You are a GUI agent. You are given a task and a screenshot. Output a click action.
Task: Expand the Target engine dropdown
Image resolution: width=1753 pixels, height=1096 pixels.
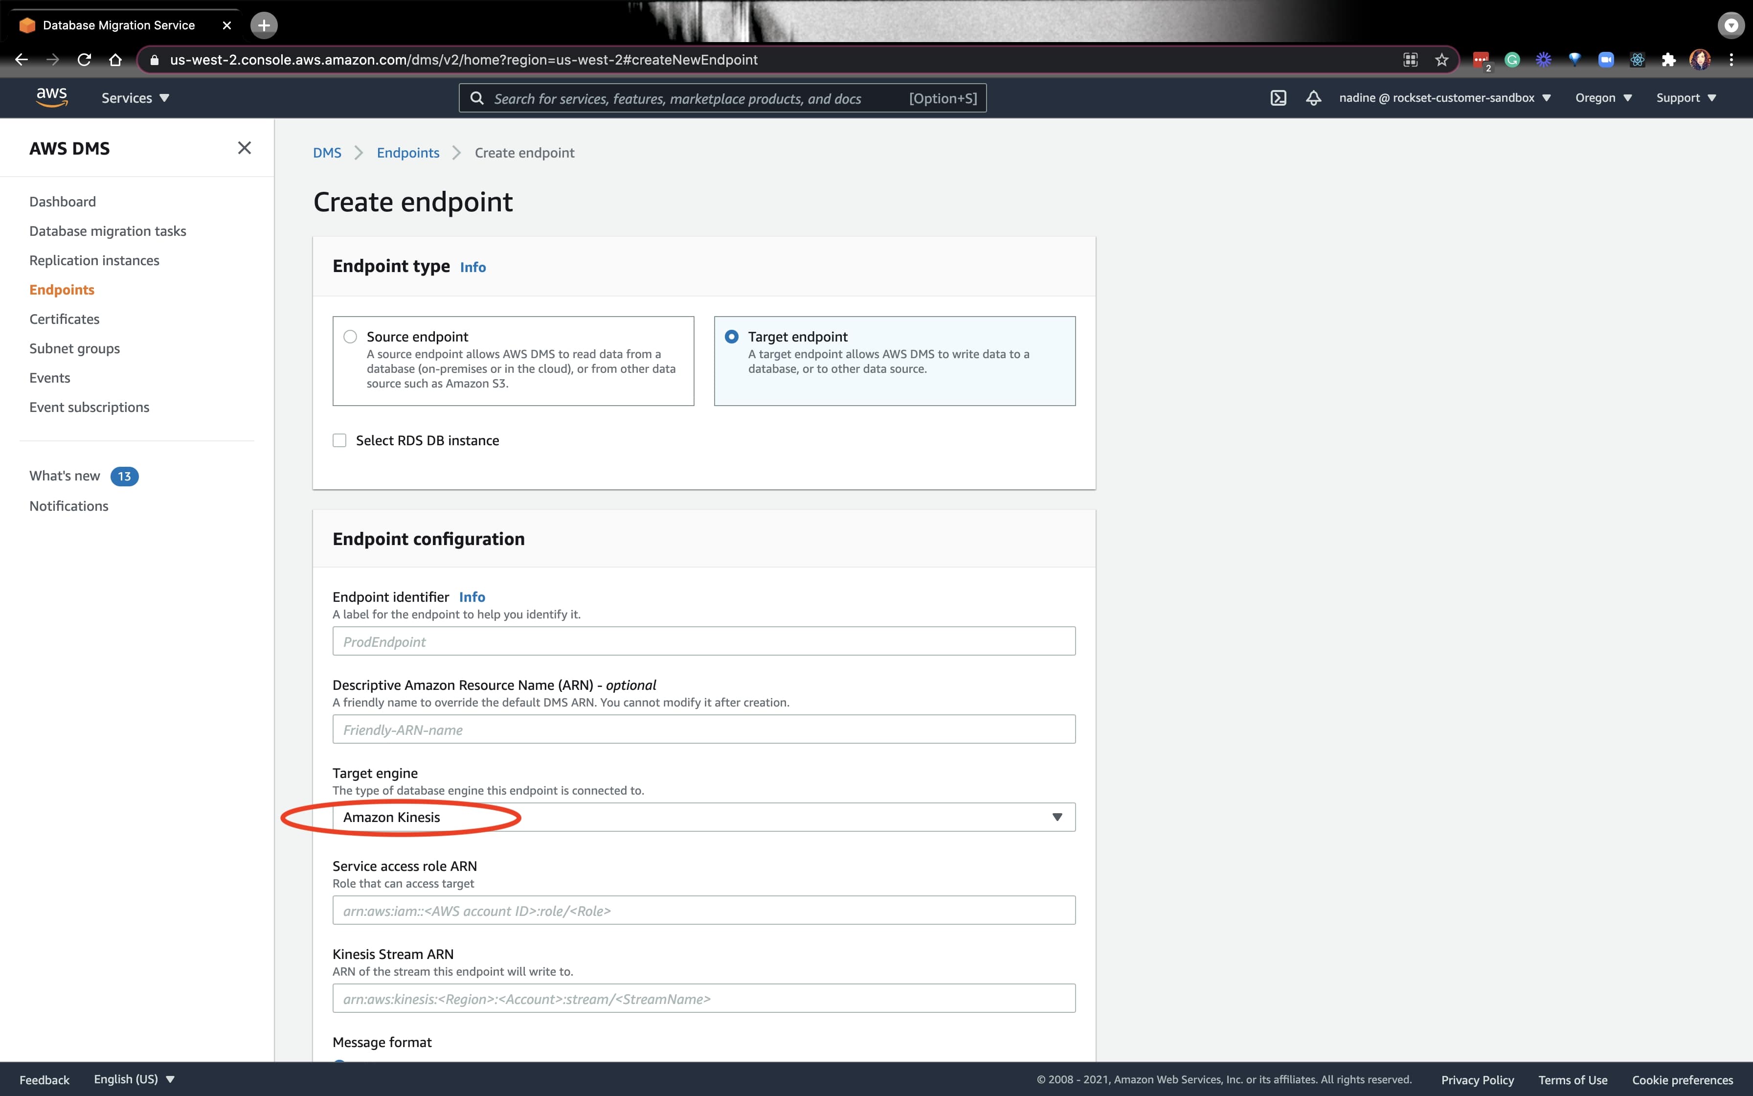(1056, 816)
